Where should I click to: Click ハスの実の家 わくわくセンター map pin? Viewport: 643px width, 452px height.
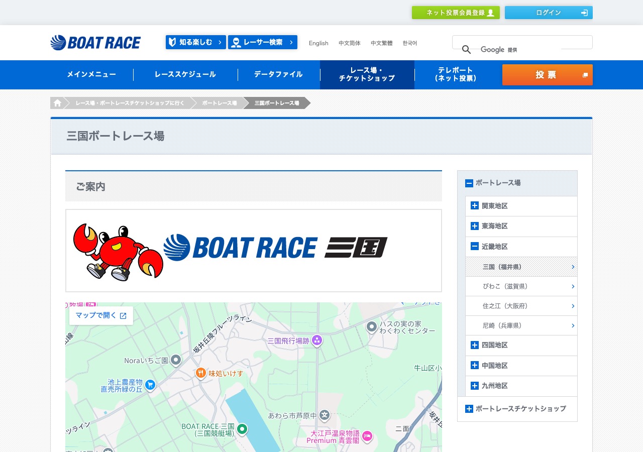coord(371,327)
